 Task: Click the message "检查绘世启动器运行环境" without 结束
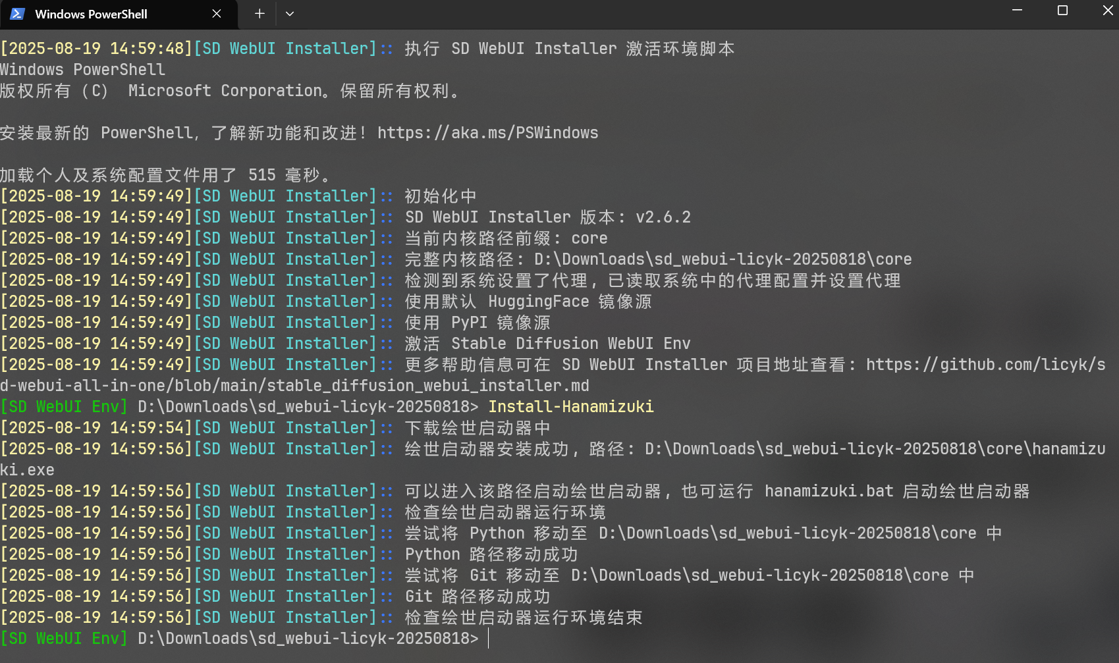coord(505,512)
